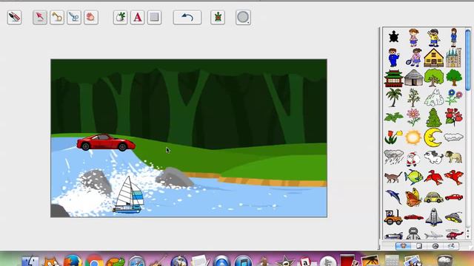Image resolution: width=474 pixels, height=266 pixels.
Task: Switch to the page icon bottom tab
Action: tap(419, 246)
